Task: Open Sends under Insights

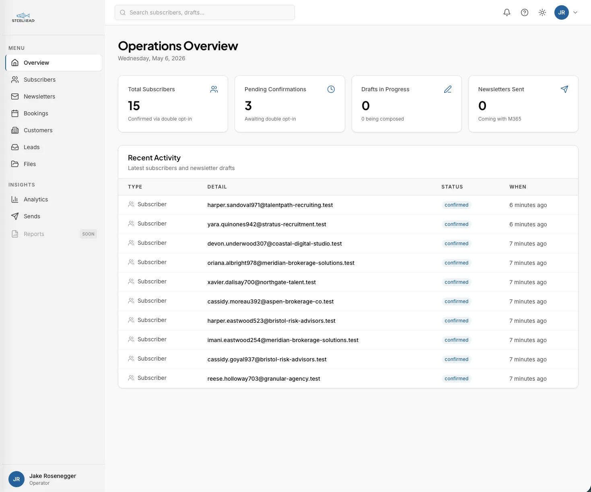Action: point(54,216)
